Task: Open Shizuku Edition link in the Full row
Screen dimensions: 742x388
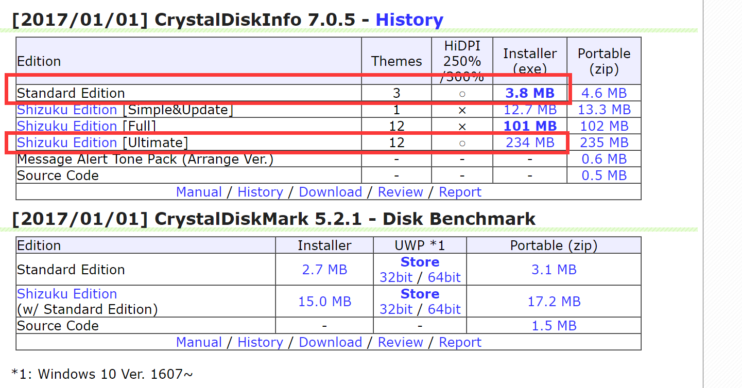Action: (67, 126)
